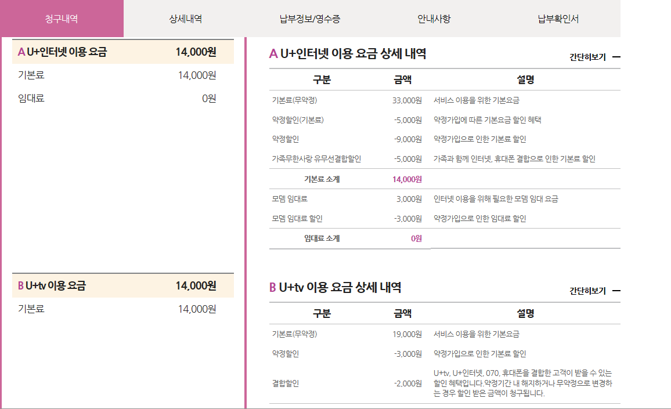Select the 결합할인 row in U+tv table
This screenshot has height=409, width=671.
pos(285,383)
